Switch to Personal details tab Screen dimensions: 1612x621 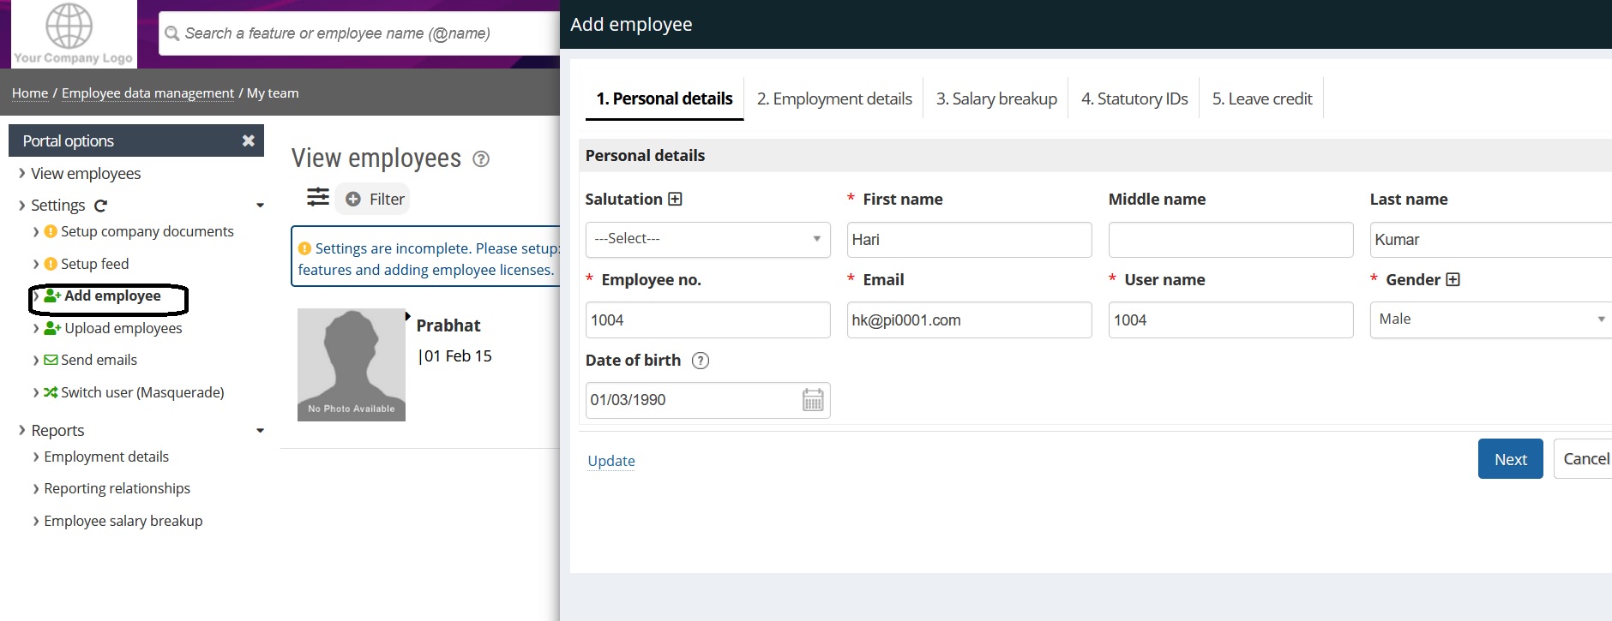(665, 99)
